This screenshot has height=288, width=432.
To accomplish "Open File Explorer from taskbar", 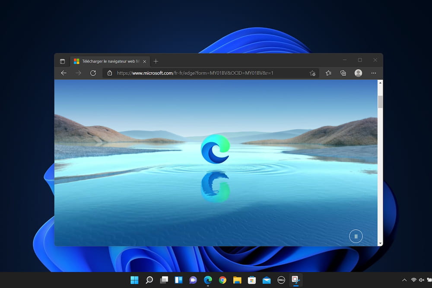I will tap(237, 280).
